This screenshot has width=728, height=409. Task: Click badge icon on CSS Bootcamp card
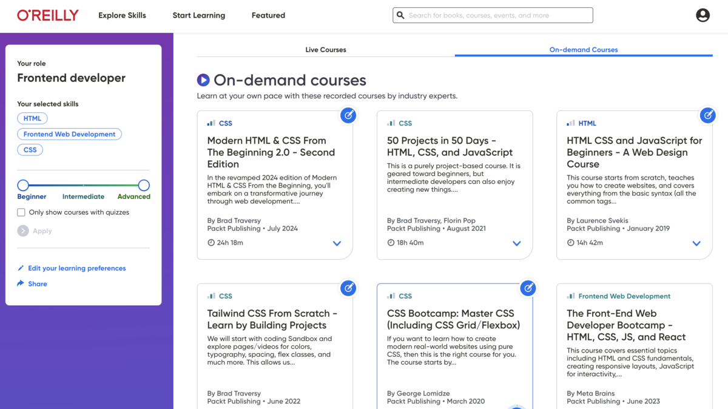(528, 288)
